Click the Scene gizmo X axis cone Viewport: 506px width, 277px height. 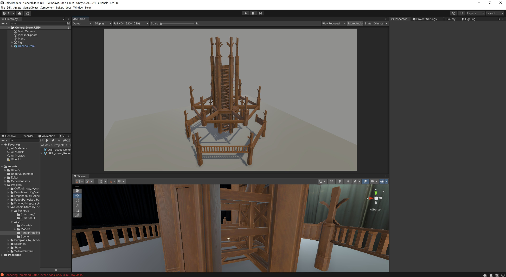point(371,198)
